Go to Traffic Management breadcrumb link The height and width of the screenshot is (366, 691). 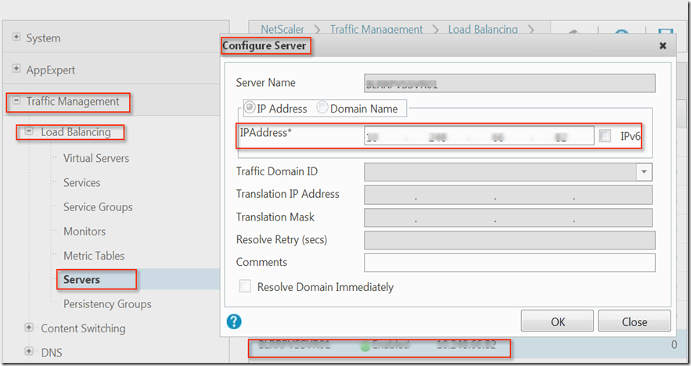pos(376,30)
